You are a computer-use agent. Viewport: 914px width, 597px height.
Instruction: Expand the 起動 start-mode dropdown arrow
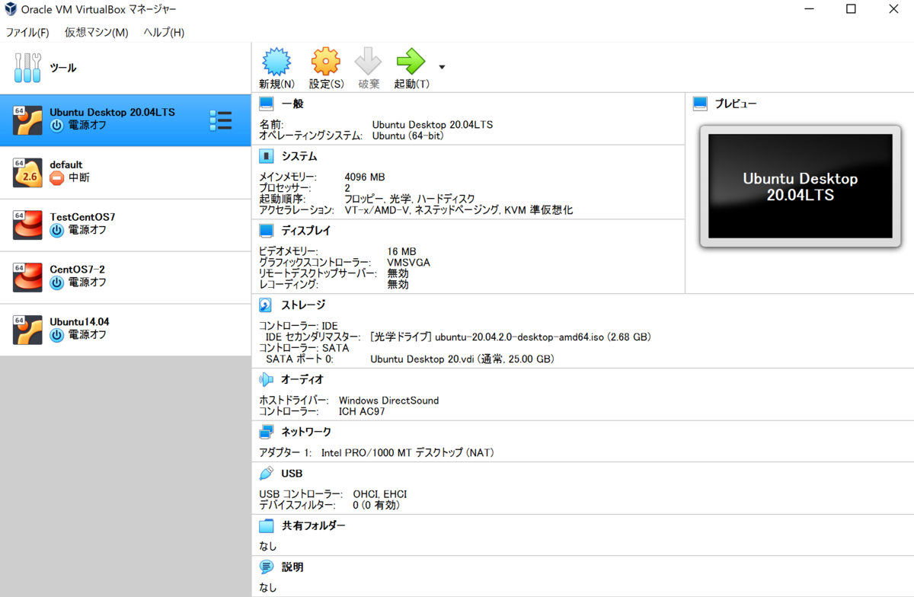pyautogui.click(x=442, y=67)
